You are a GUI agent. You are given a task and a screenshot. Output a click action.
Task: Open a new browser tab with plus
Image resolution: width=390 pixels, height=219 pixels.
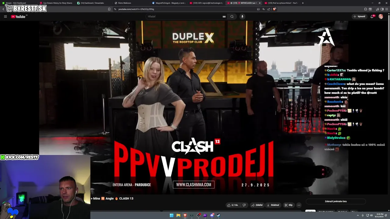click(303, 3)
